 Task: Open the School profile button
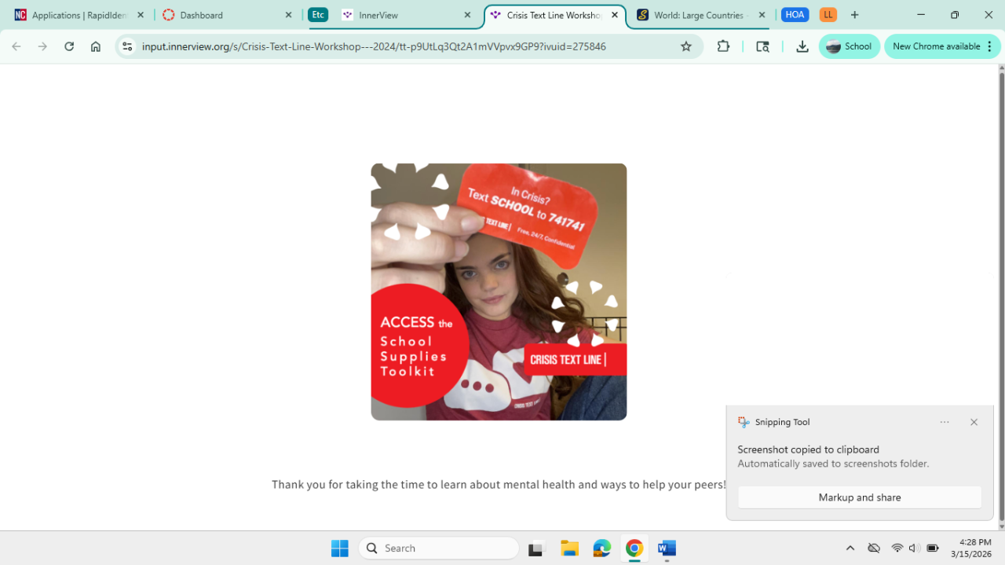[850, 46]
